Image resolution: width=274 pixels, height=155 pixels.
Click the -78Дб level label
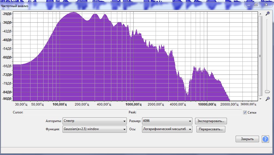click(x=7, y=83)
